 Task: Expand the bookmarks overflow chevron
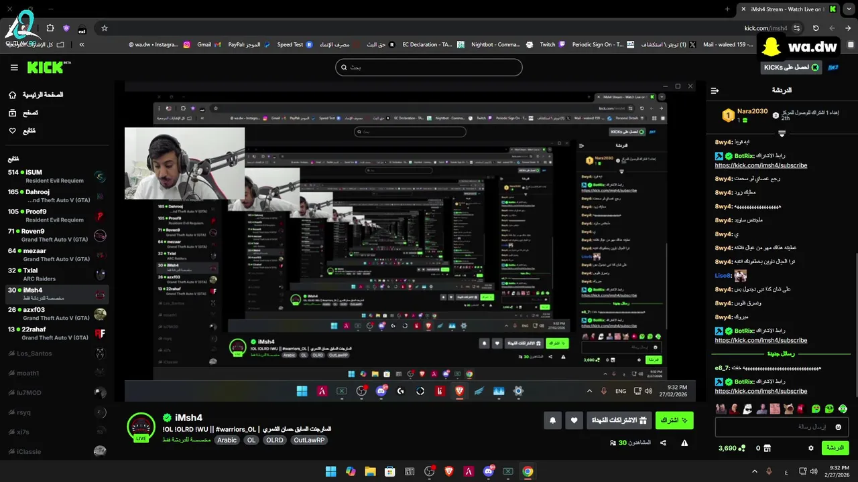tap(82, 44)
